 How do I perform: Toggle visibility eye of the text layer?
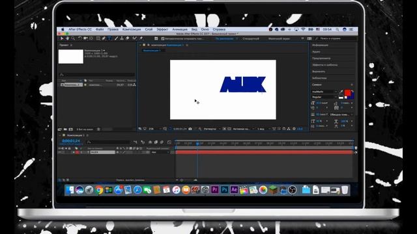[59, 152]
